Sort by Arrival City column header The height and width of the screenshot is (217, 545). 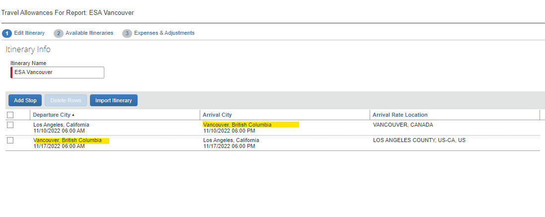pyautogui.click(x=217, y=115)
